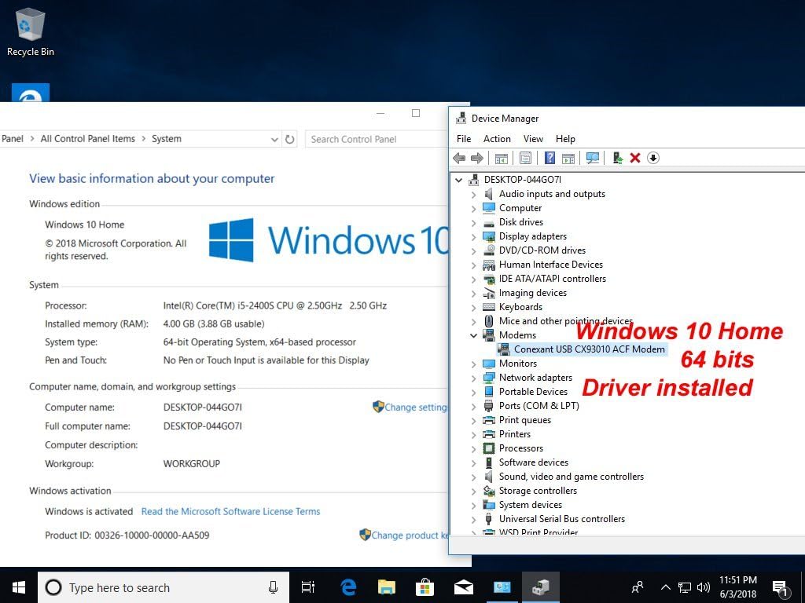The image size is (805, 603).
Task: Click Read the Microsoft Software License Terms
Action: click(x=230, y=511)
